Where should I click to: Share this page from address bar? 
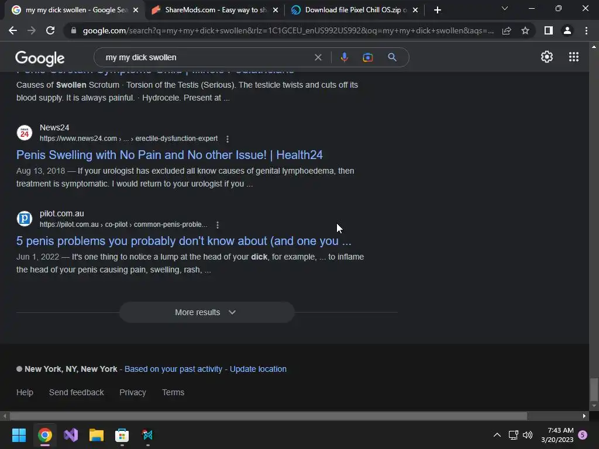pyautogui.click(x=507, y=30)
